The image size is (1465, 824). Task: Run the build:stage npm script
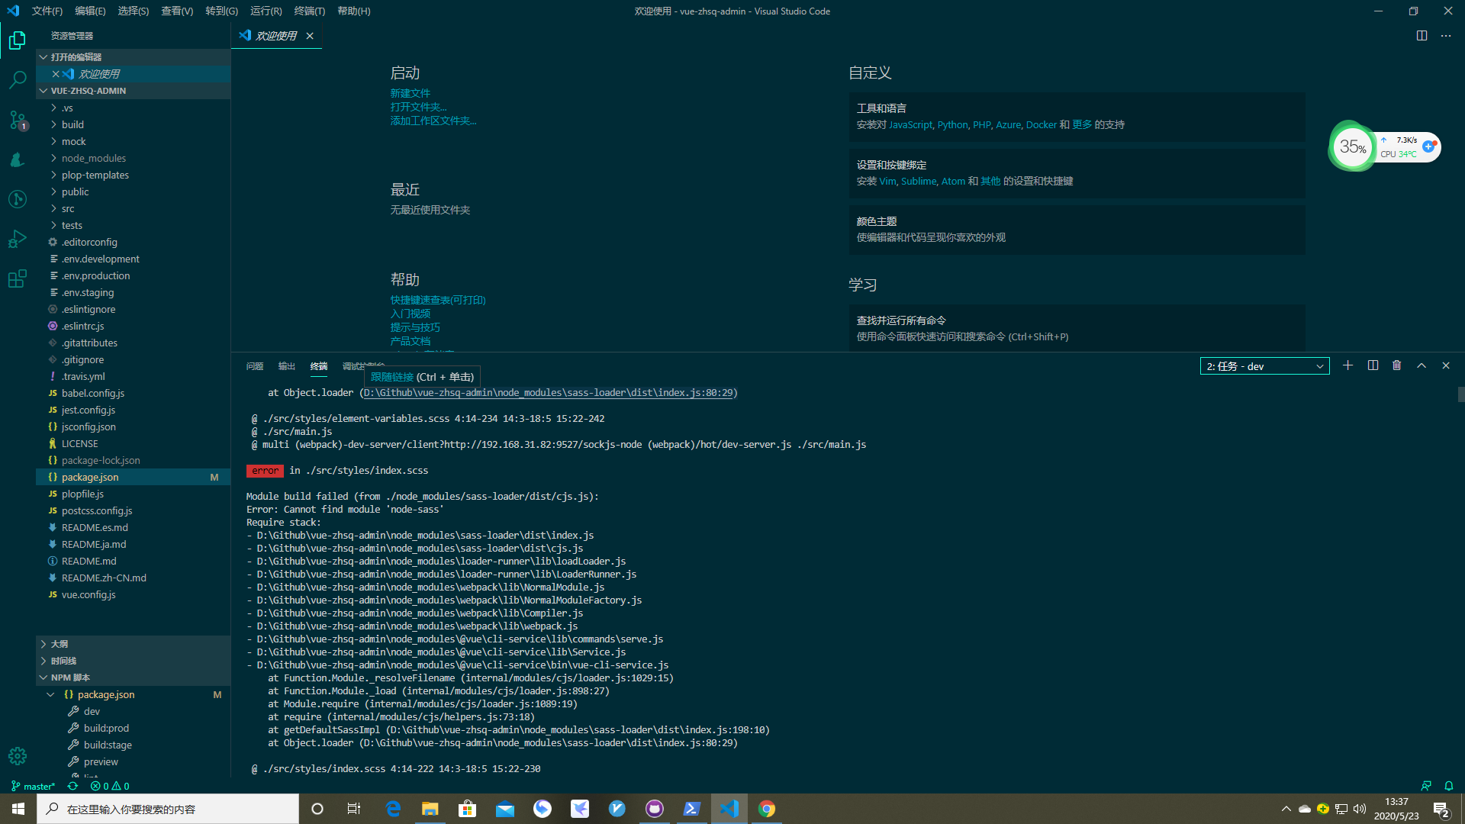coord(108,745)
